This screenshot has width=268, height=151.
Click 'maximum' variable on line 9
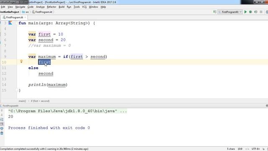(x=47, y=57)
